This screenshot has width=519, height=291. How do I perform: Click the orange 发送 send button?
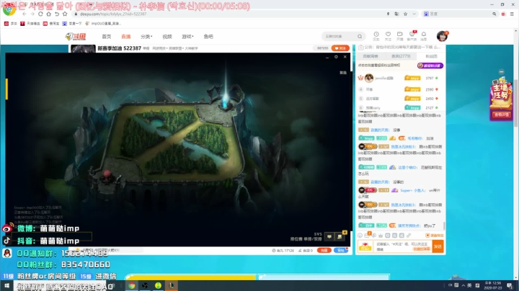438,246
